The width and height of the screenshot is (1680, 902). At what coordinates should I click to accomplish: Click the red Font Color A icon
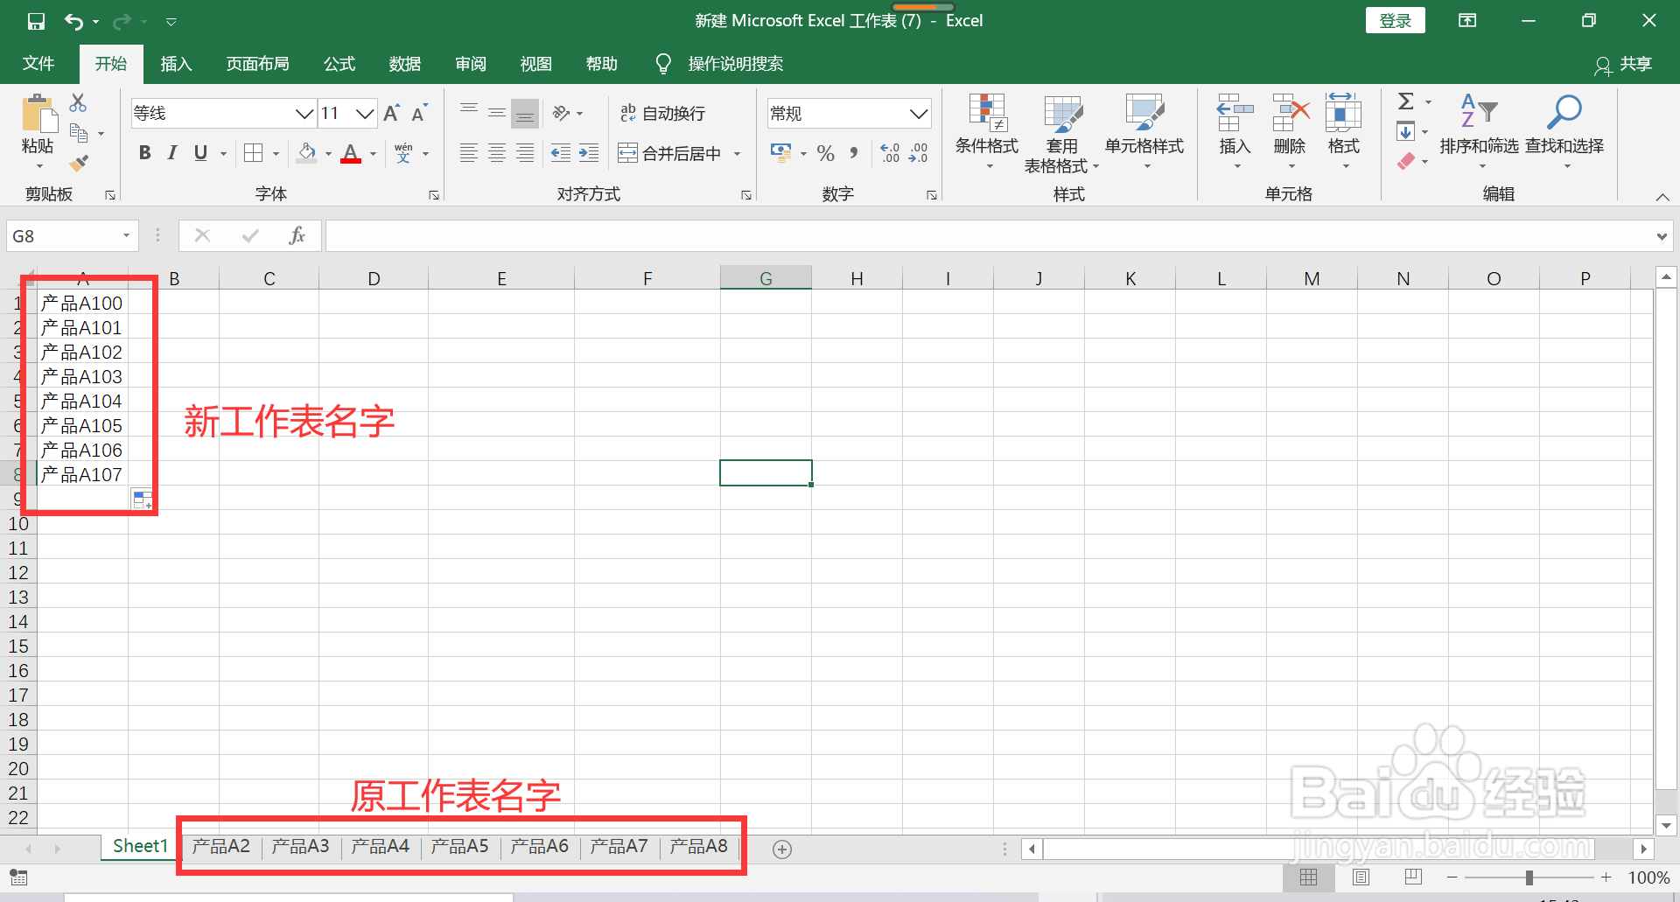tap(351, 153)
